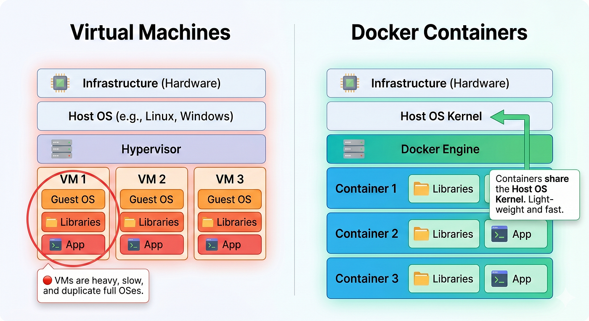The height and width of the screenshot is (321, 589).
Task: Select the server rack icon beside Docker Engine
Action: pyautogui.click(x=354, y=149)
